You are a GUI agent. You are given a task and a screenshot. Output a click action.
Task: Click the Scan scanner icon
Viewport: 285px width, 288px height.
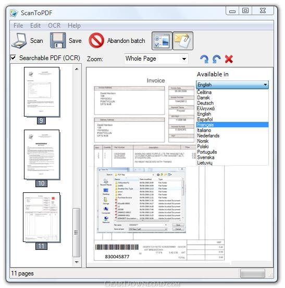tap(19, 41)
